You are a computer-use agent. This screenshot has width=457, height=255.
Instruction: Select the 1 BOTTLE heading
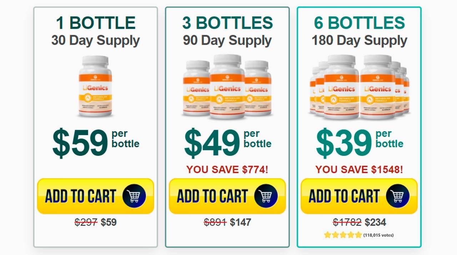(96, 23)
